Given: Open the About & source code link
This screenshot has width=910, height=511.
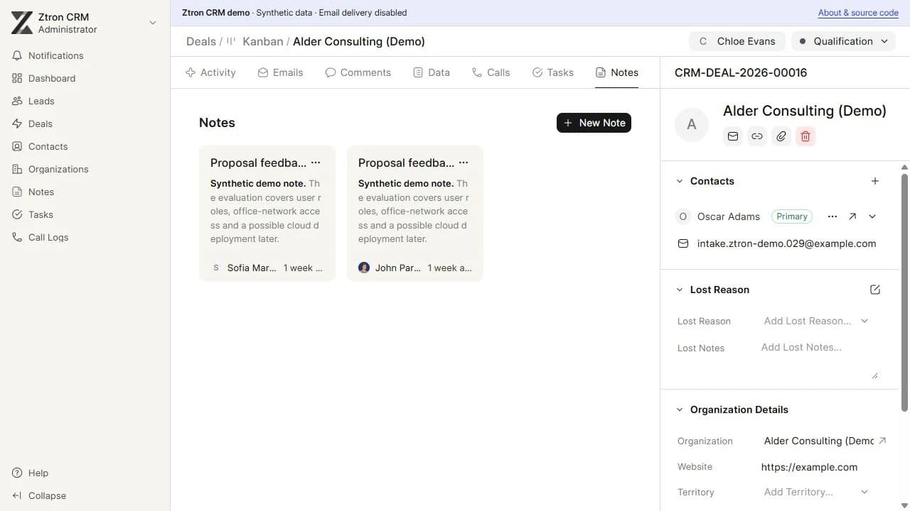Looking at the screenshot, I should [x=858, y=13].
